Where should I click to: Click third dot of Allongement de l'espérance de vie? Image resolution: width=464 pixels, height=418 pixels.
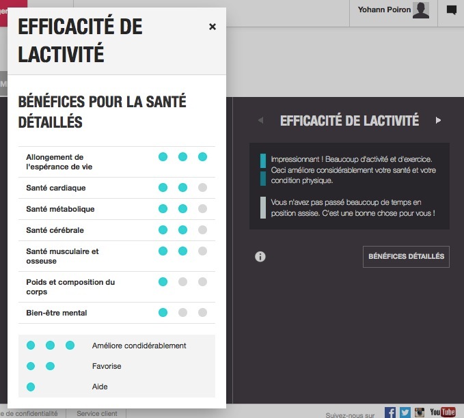(x=202, y=157)
